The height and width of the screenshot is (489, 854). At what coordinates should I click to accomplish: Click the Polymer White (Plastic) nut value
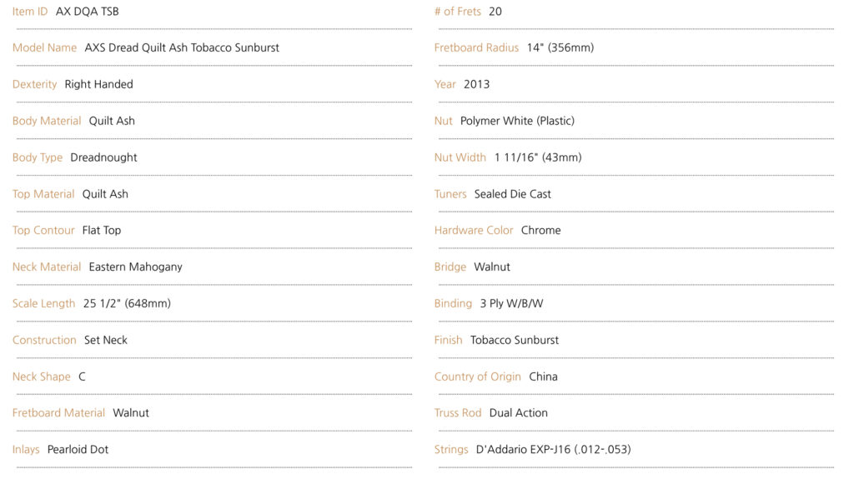(517, 121)
